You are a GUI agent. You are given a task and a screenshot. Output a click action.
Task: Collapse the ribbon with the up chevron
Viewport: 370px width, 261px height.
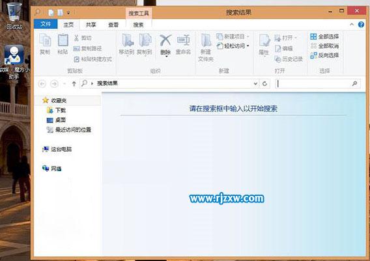coord(352,24)
